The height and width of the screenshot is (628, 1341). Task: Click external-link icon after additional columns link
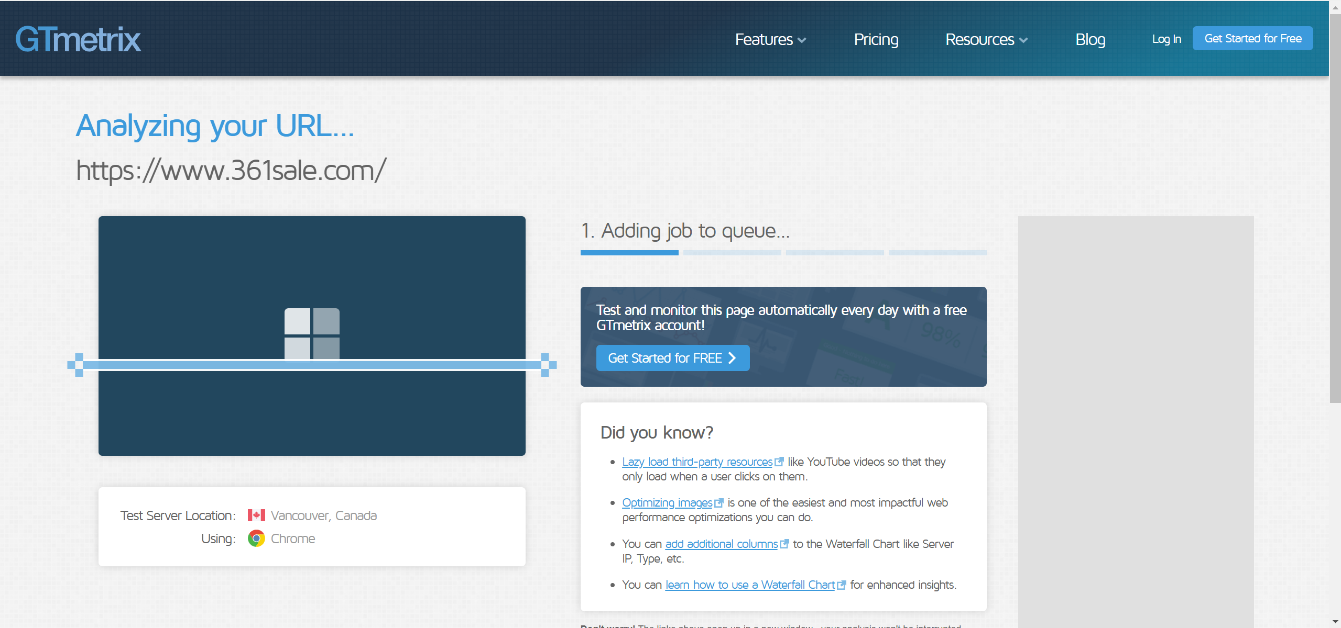(784, 544)
